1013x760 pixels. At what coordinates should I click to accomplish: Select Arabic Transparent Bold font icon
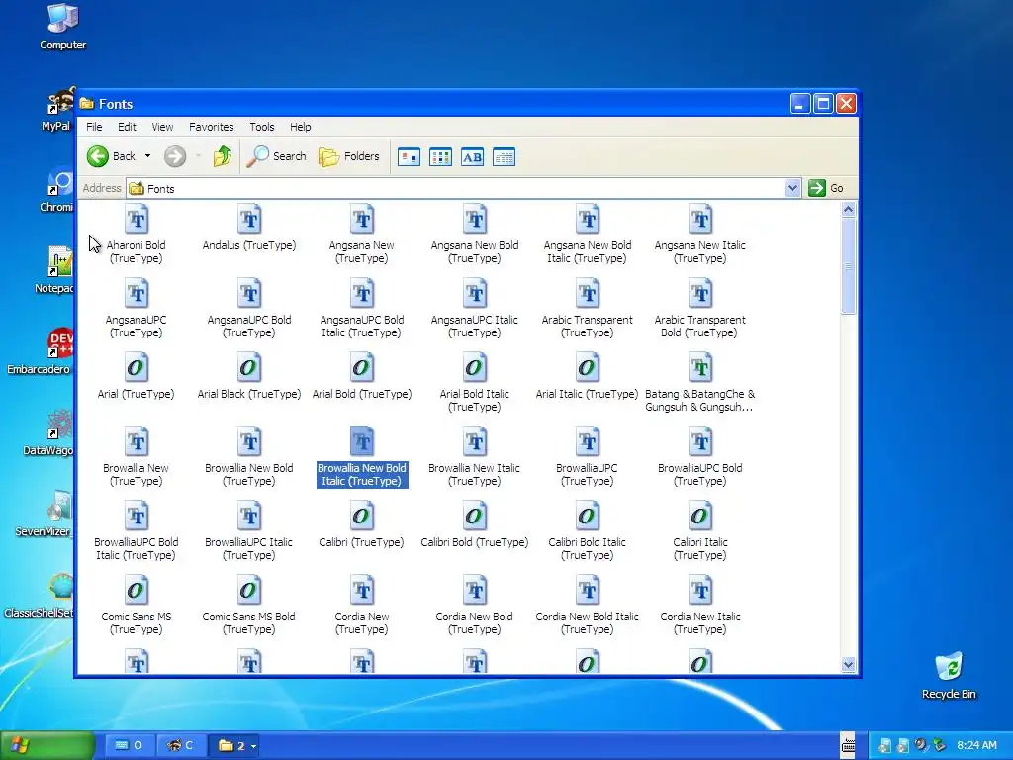coord(700,293)
